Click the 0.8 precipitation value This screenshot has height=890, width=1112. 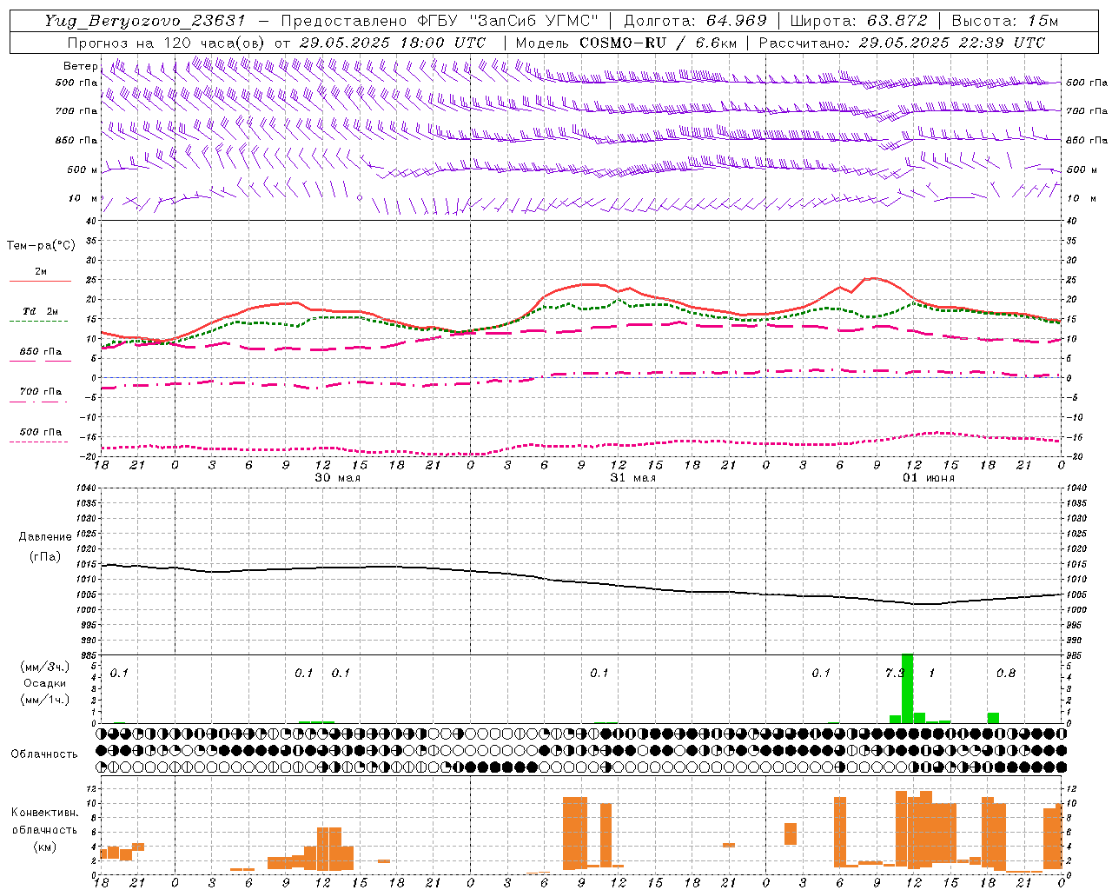1005,674
